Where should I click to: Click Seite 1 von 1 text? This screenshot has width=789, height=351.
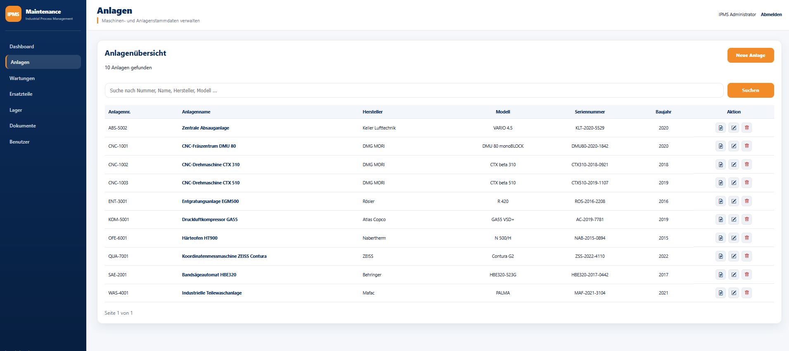click(118, 313)
